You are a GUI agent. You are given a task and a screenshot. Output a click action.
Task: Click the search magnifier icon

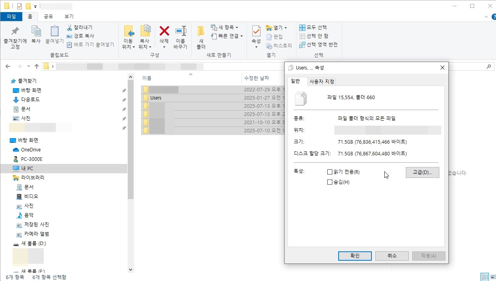click(489, 66)
